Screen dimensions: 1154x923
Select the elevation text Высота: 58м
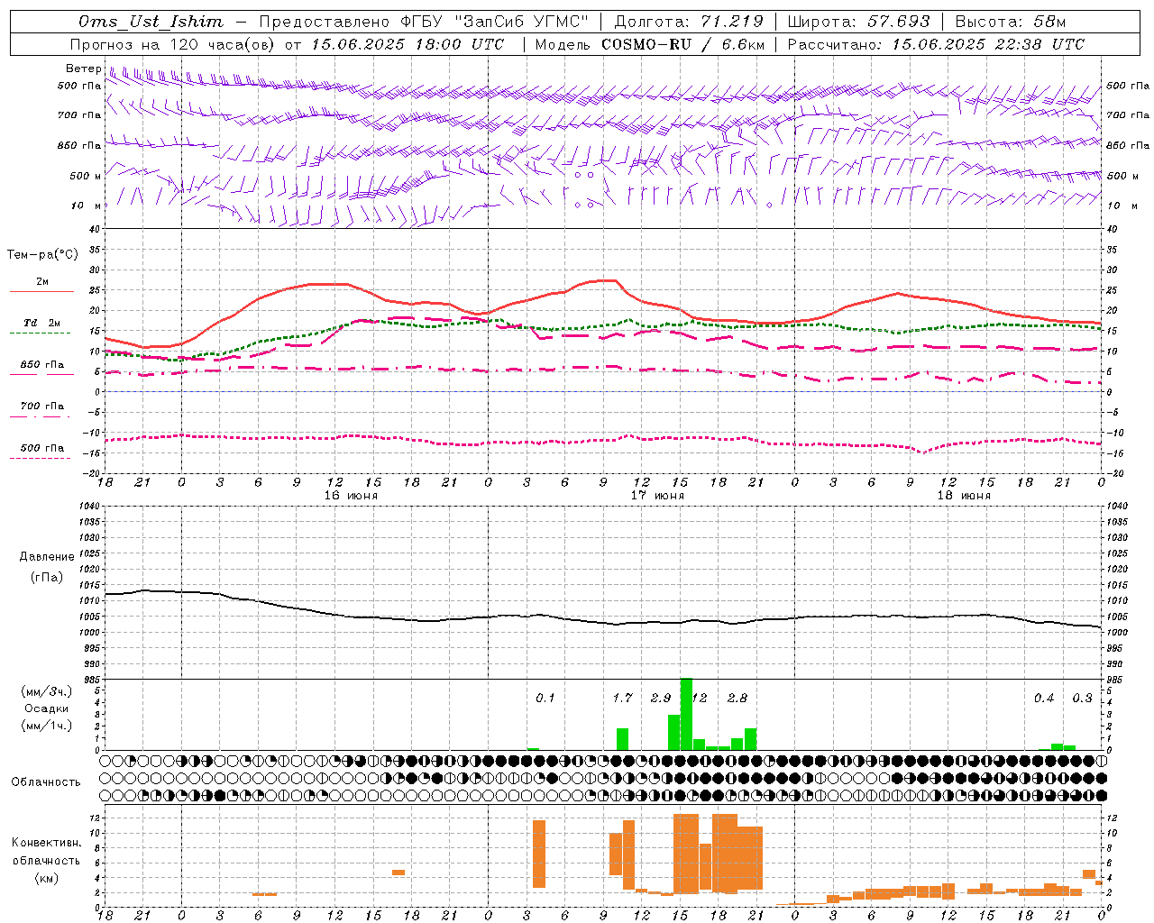[1010, 22]
